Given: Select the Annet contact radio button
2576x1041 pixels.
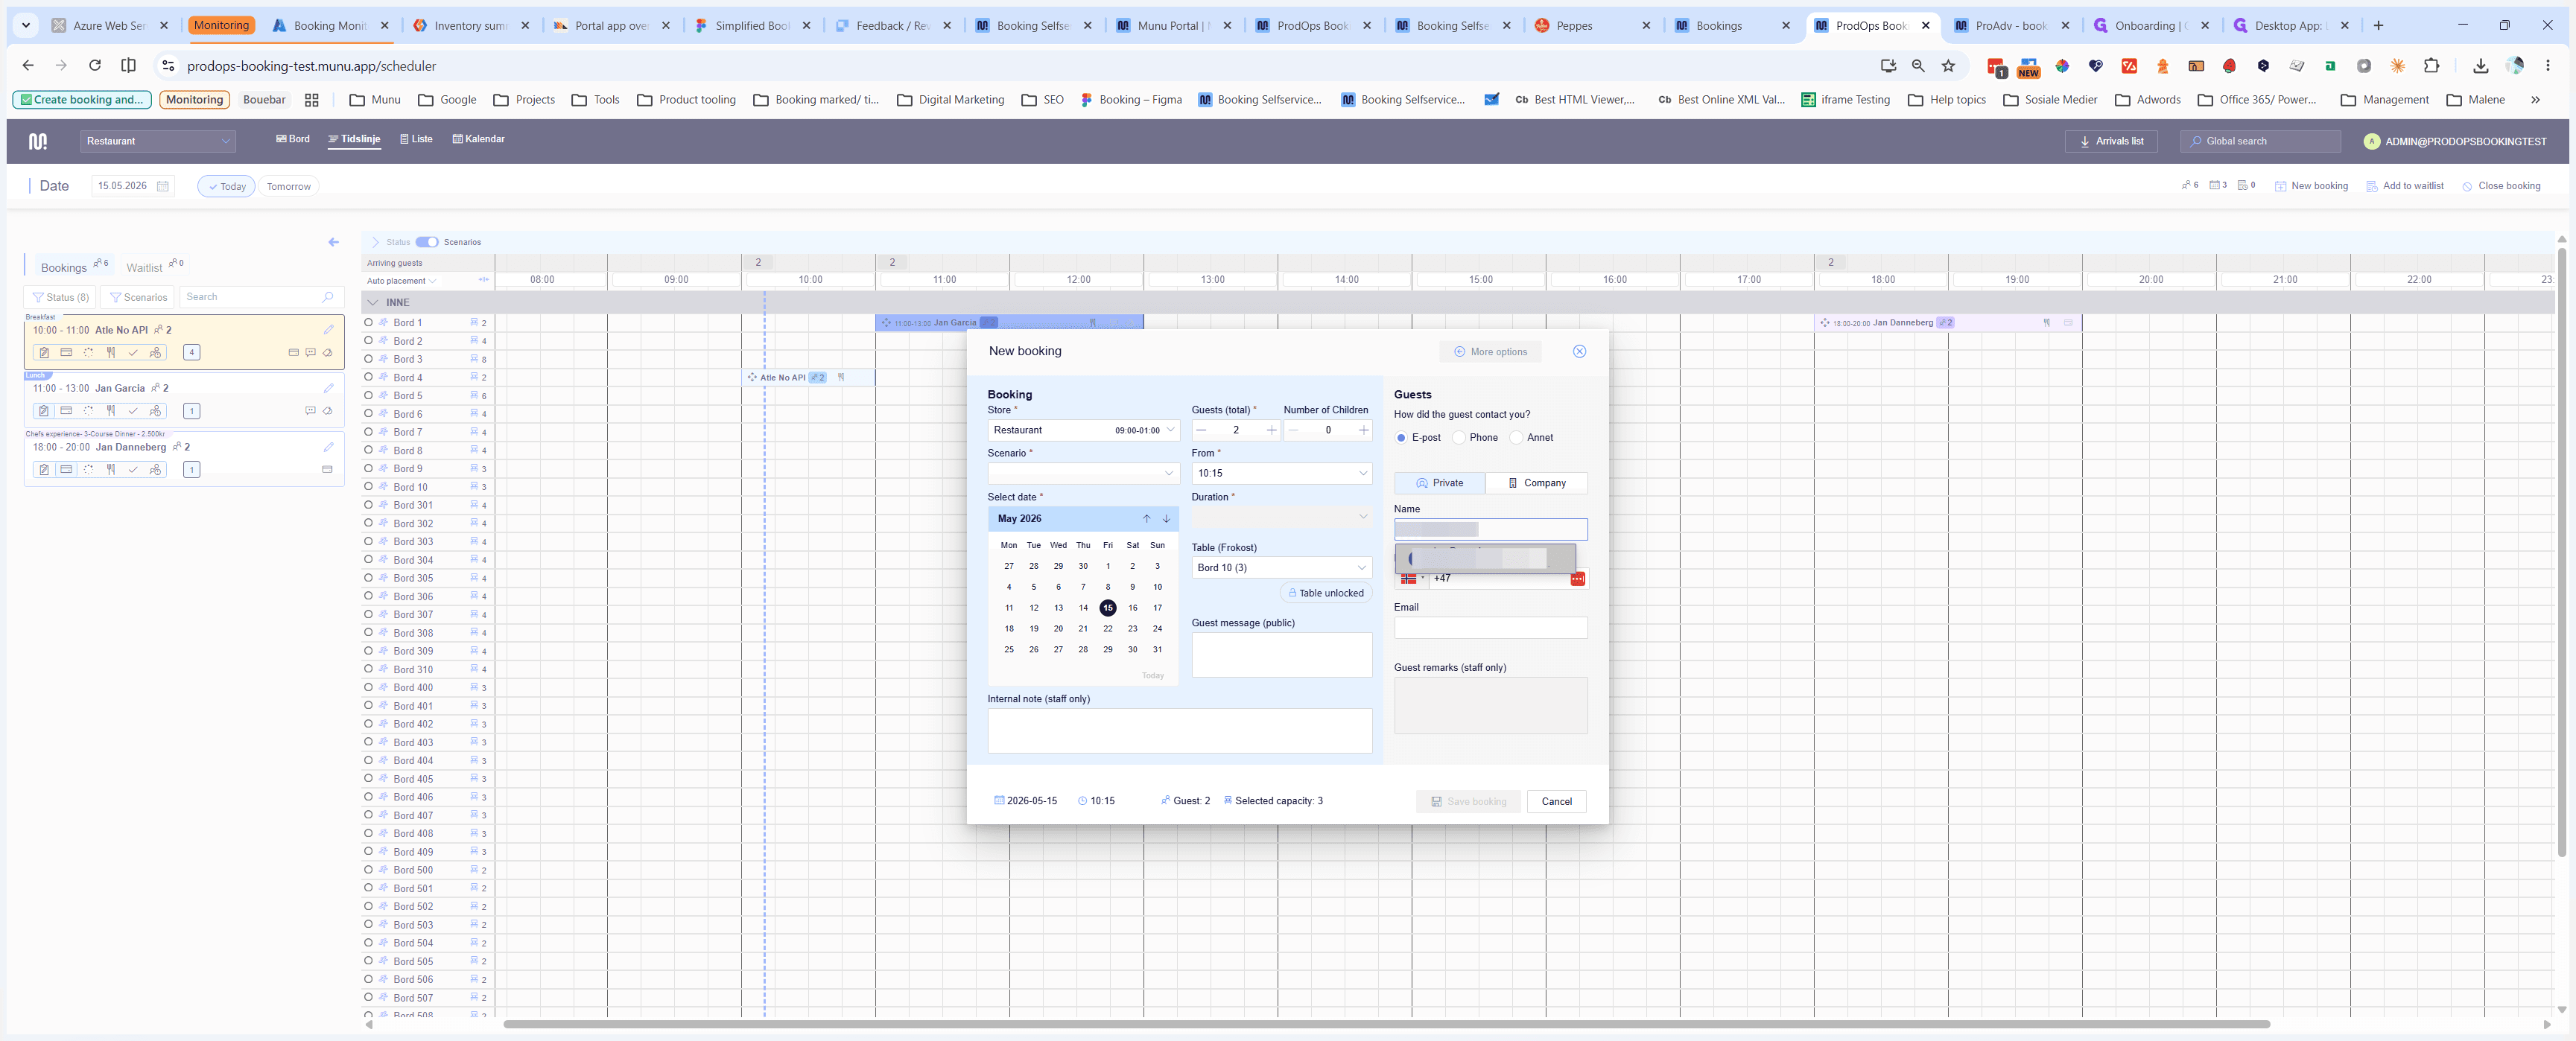Looking at the screenshot, I should 1516,438.
